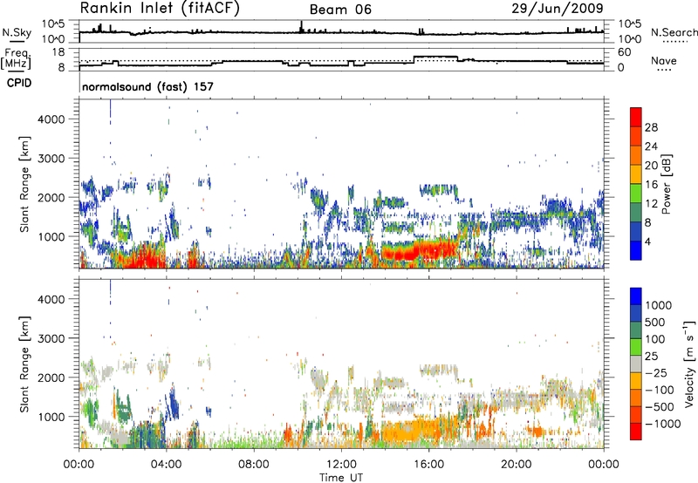The width and height of the screenshot is (698, 483).
Task: Click the '3000' tick of the Velocity panel
Action: (51, 338)
